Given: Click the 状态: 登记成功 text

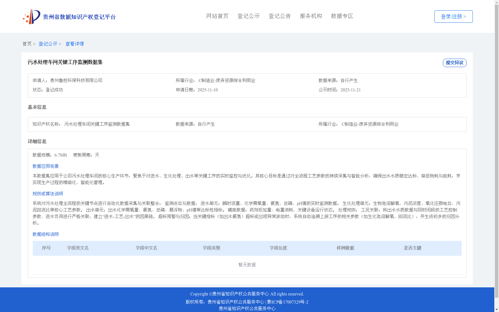Looking at the screenshot, I should 48,90.
